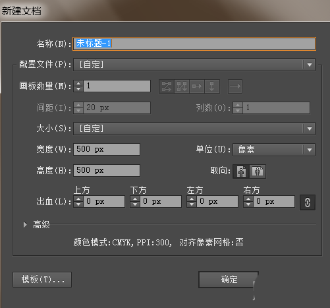Viewport: 330px width, 308px height.
Task: Decrease 画板数量 artboard count stepper
Action: pyautogui.click(x=78, y=89)
